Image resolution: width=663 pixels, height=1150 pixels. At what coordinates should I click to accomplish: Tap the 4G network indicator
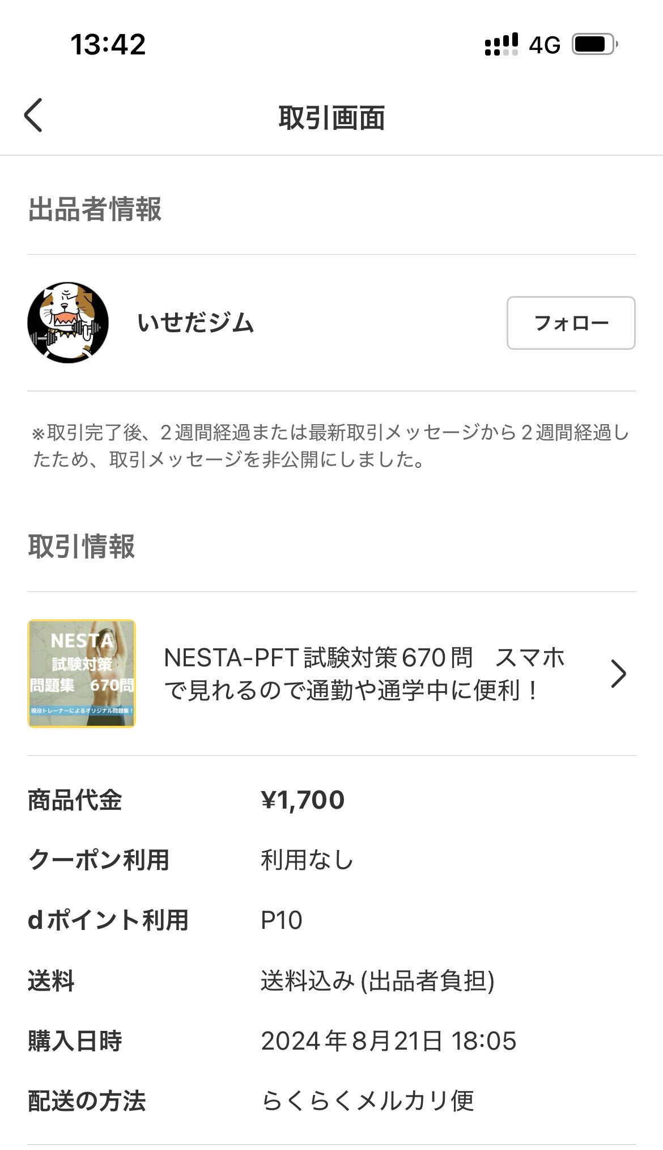[x=545, y=45]
